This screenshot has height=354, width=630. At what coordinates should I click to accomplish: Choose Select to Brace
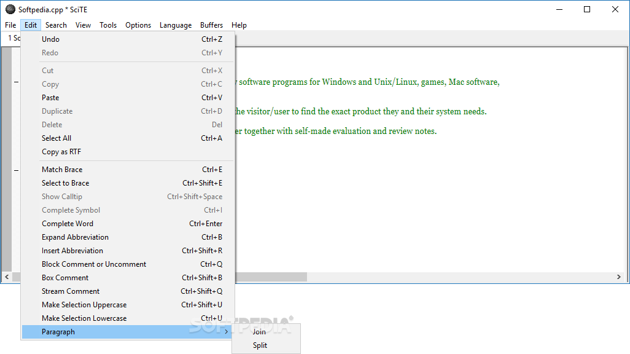128,183
